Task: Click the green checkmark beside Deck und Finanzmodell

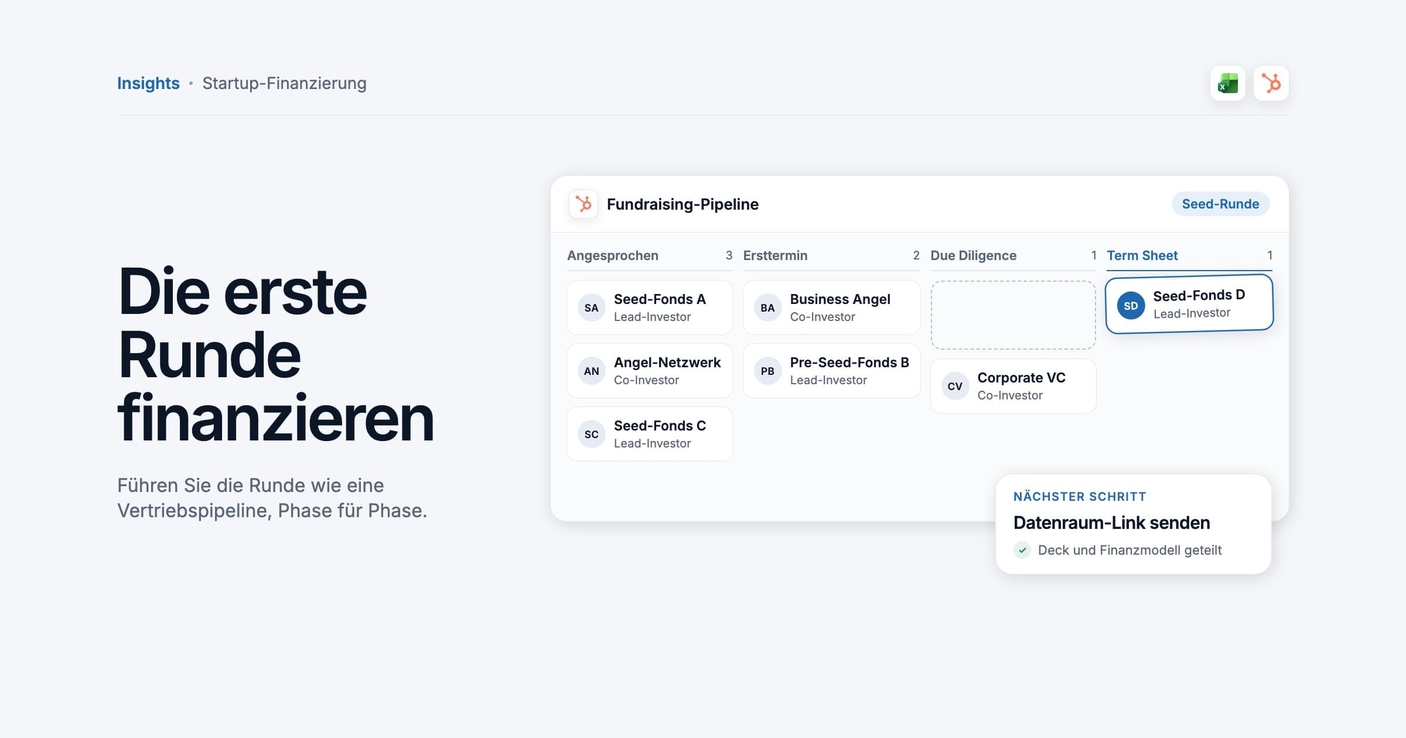Action: pyautogui.click(x=1022, y=550)
